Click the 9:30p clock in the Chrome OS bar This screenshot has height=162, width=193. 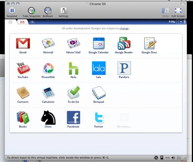click(172, 22)
